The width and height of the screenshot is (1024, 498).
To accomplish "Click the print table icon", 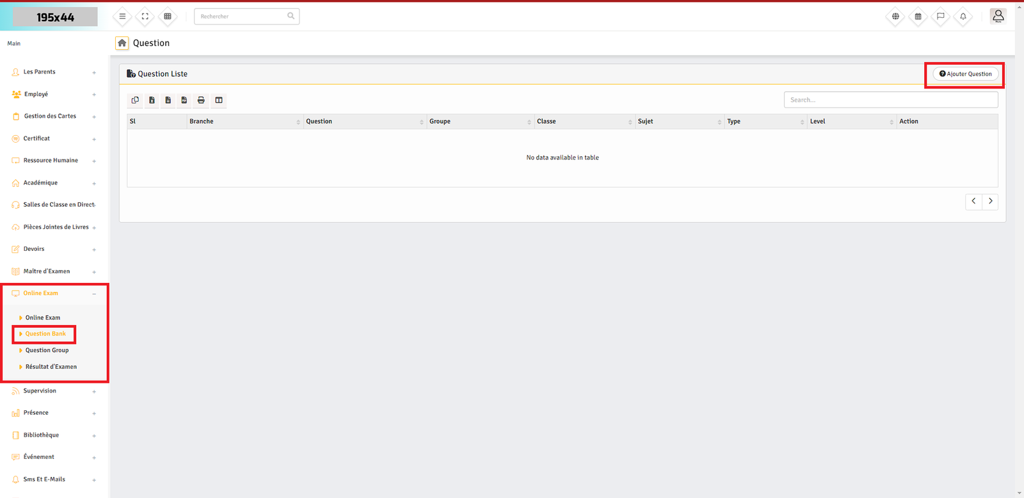I will click(201, 100).
